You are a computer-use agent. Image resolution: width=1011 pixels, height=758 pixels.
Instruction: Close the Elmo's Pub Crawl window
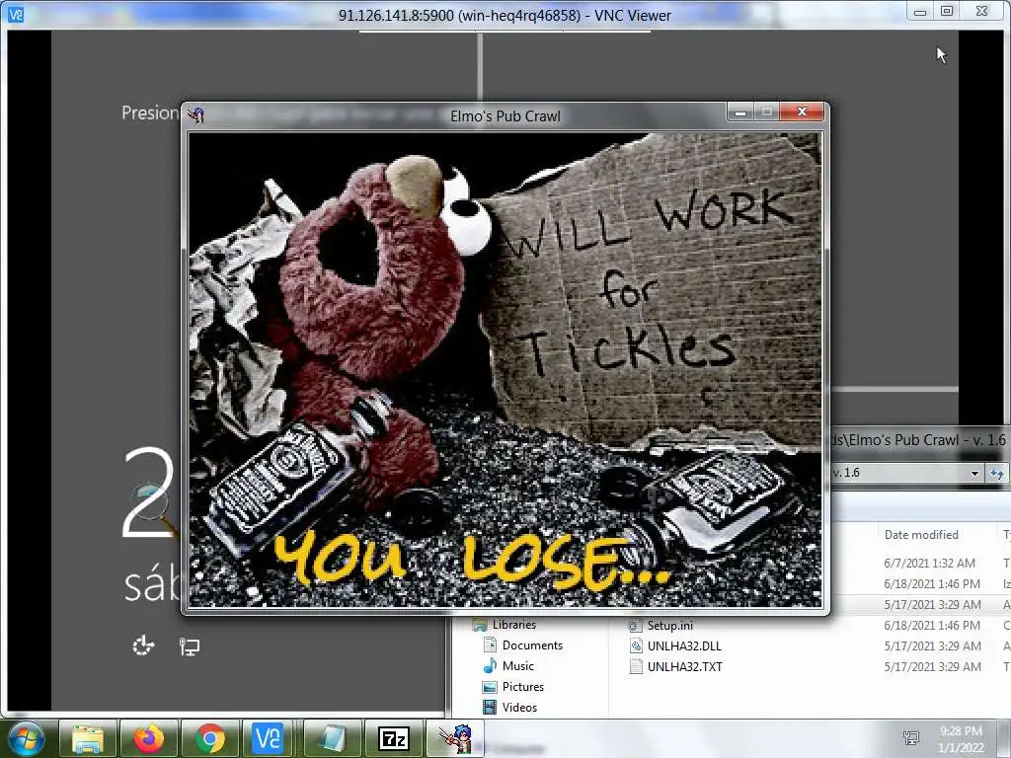click(x=802, y=112)
